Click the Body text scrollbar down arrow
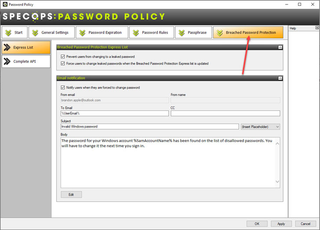 (277, 181)
